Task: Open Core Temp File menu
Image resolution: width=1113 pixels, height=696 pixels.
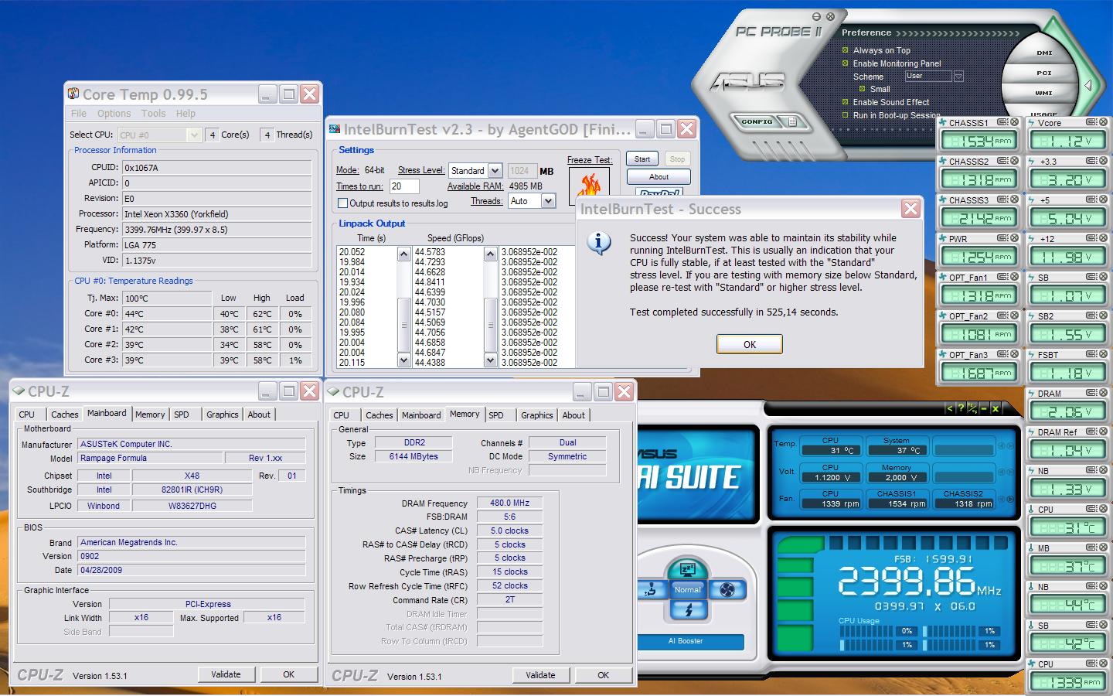Action: pyautogui.click(x=79, y=113)
